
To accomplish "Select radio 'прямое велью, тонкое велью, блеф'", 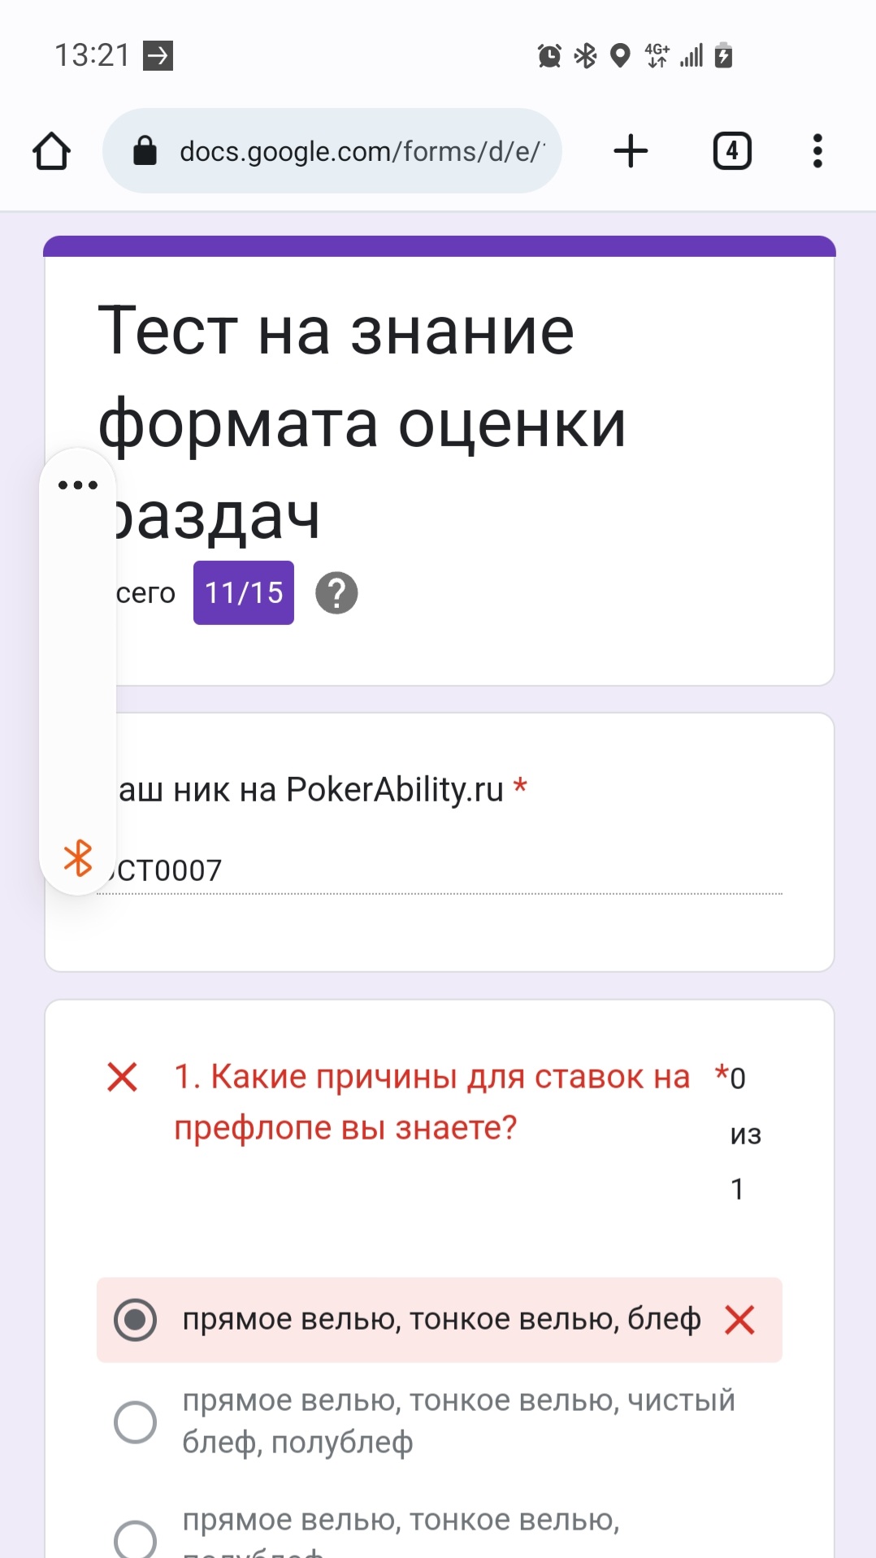I will click(136, 1319).
